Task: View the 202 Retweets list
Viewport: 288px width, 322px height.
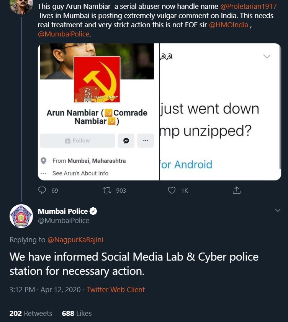Action: coord(31,314)
